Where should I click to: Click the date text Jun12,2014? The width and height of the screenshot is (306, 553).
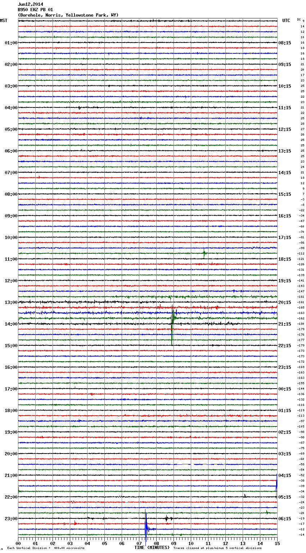[31, 4]
